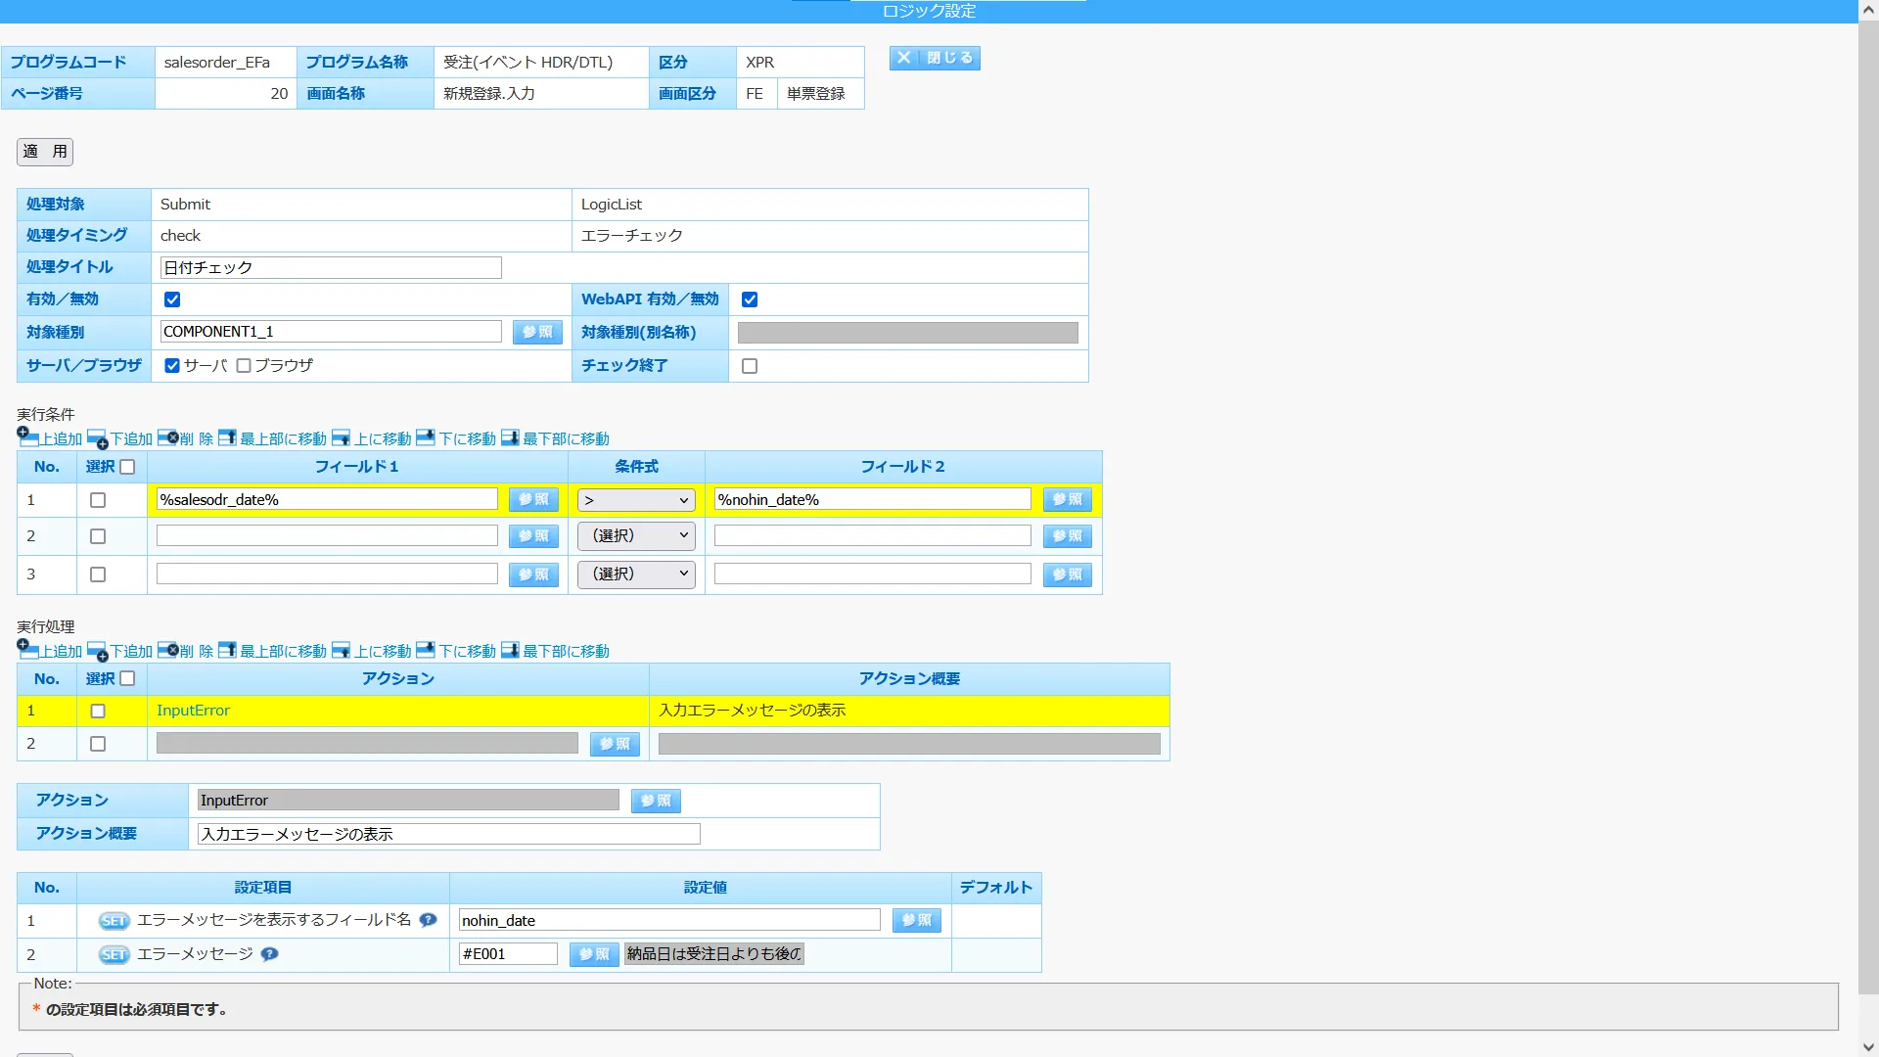Click 下に移動 in 実行処理 toolbar
The image size is (1879, 1057).
point(456,651)
